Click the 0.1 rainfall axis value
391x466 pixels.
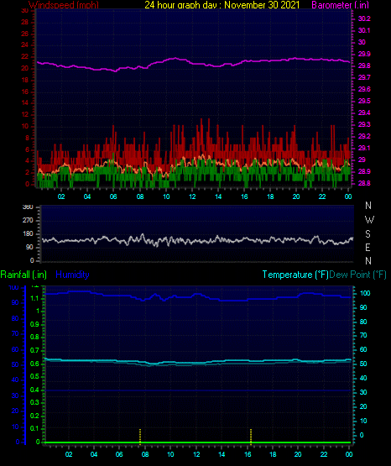click(x=34, y=428)
